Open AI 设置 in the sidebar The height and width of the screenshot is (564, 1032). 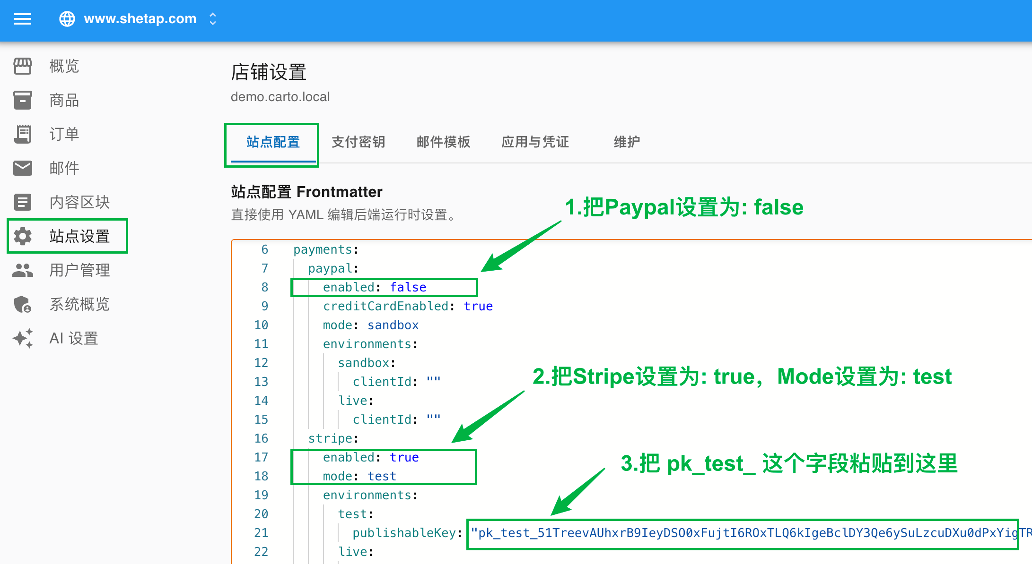tap(74, 338)
